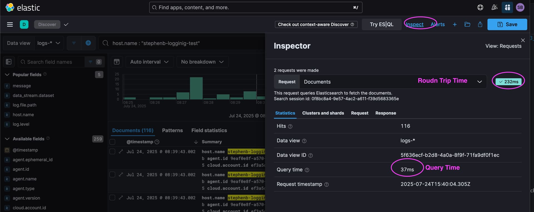This screenshot has width=534, height=212.
Task: Click the green D space avatar
Action: coord(24,24)
